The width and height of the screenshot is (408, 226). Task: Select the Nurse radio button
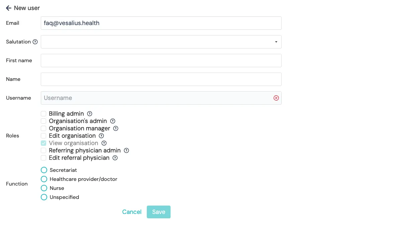pos(44,188)
